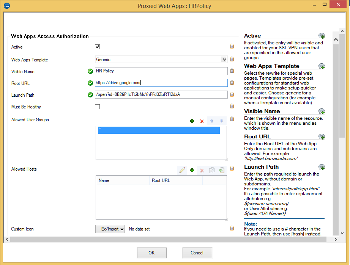Click the clipboard icon beside the Root URL field

pyautogui.click(x=232, y=83)
